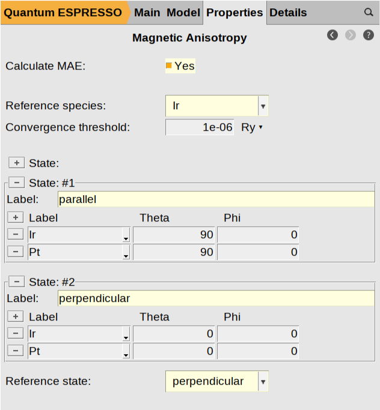The height and width of the screenshot is (410, 380).
Task: Click the Quantum ESPRESSO breadcrumb button
Action: [63, 13]
